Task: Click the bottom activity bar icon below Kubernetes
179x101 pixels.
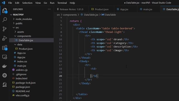Action: (4, 84)
